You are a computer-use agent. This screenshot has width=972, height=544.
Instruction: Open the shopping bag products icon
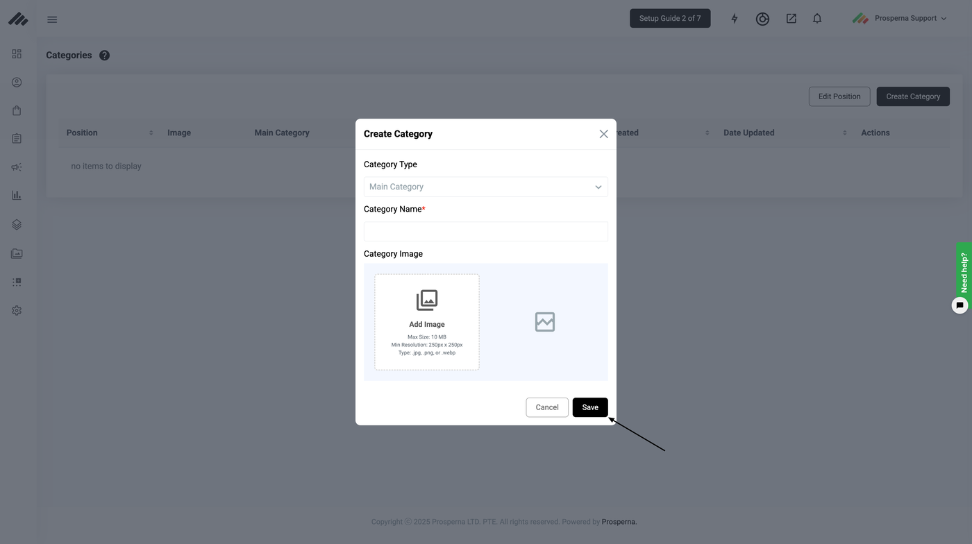(x=17, y=111)
